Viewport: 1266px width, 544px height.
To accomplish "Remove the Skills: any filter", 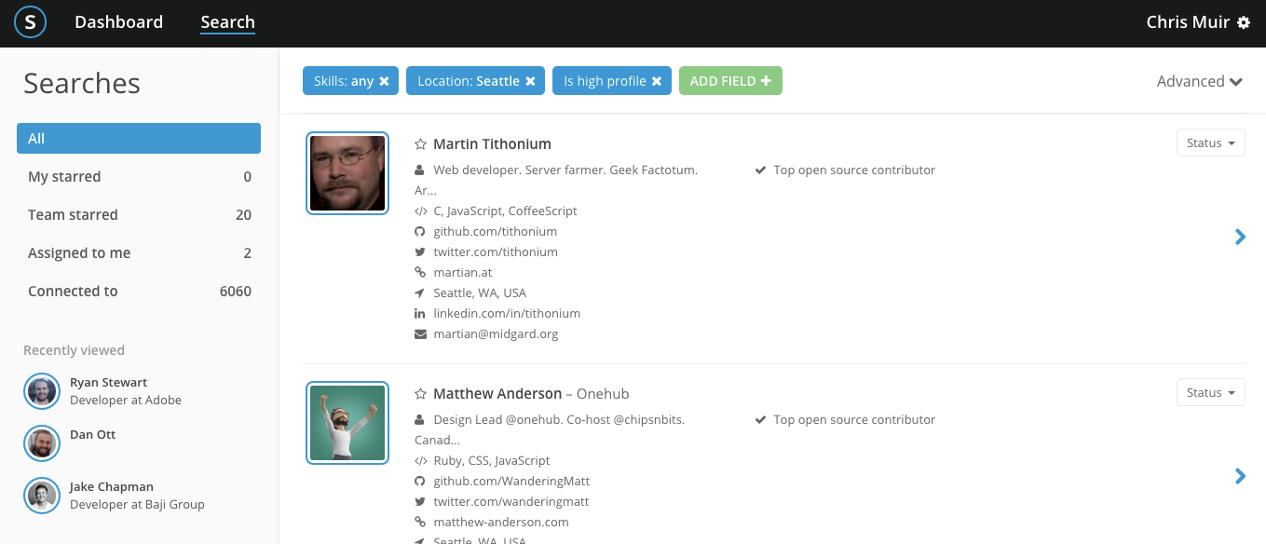I will point(384,81).
